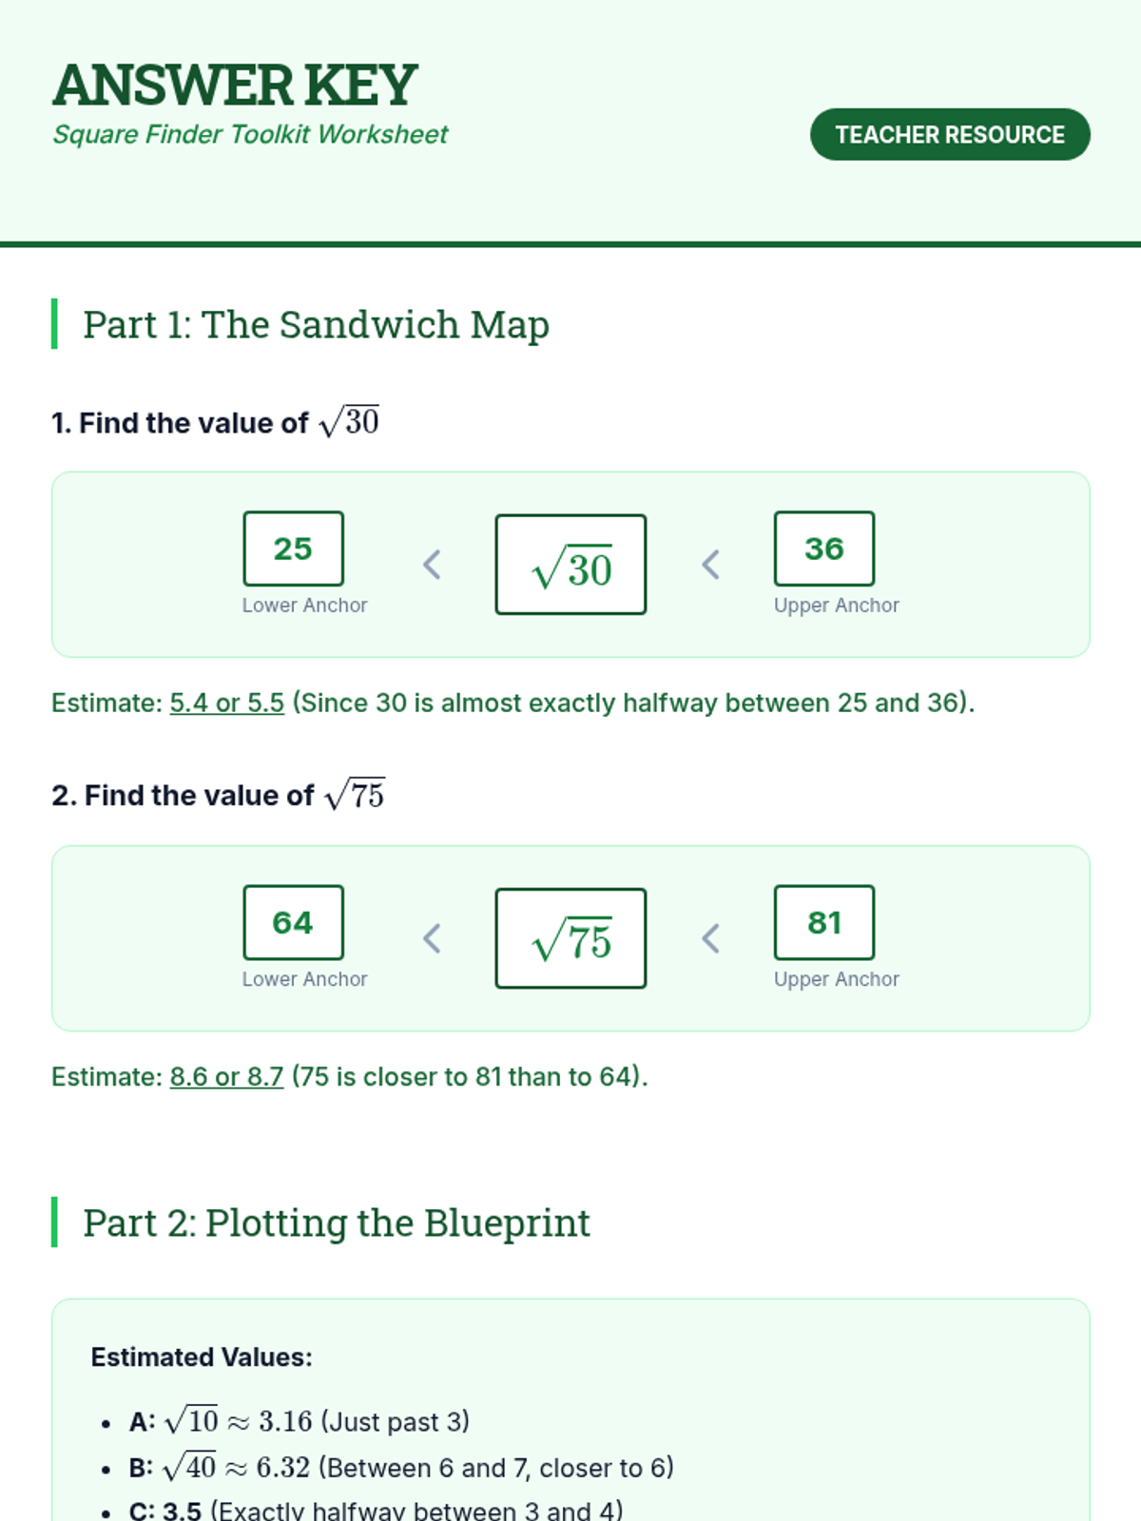The width and height of the screenshot is (1141, 1521).
Task: Click the lower anchor box showing 64
Action: 293,922
